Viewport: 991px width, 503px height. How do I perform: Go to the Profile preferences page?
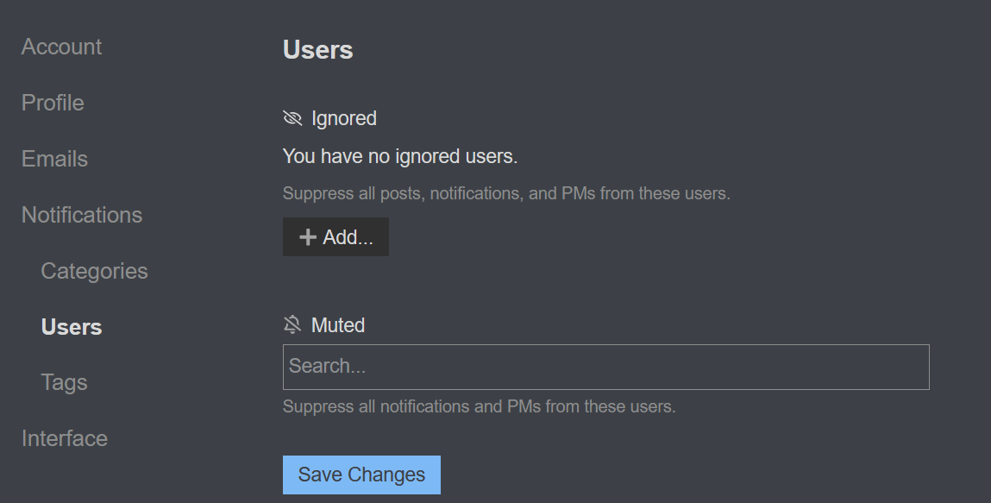tap(53, 103)
